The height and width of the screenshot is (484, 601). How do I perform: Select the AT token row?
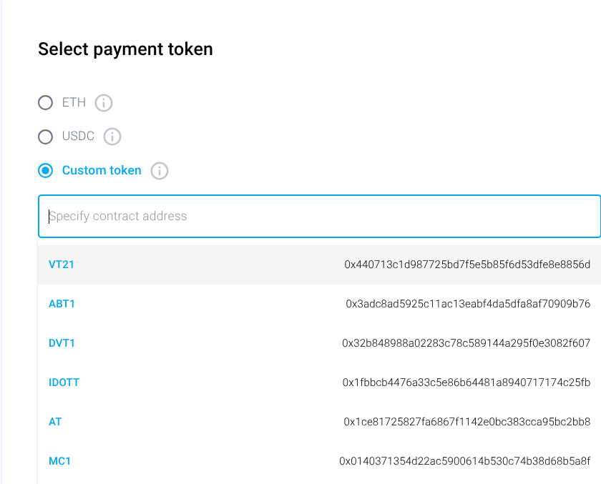point(55,422)
